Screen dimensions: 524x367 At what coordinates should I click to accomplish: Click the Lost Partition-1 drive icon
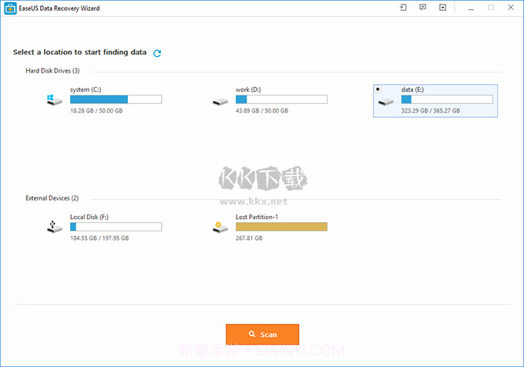pos(220,227)
